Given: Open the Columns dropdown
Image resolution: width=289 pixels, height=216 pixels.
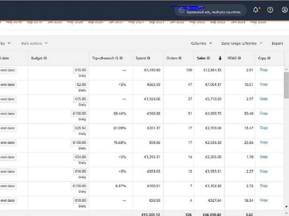Looking at the screenshot, I should 201,43.
